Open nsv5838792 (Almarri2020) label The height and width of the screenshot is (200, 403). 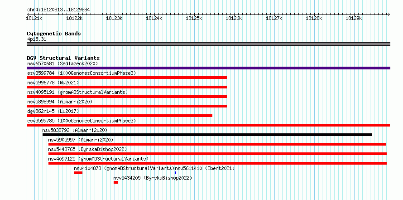click(x=75, y=130)
